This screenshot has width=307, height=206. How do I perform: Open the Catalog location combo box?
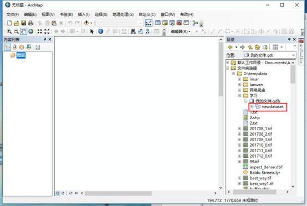point(269,55)
